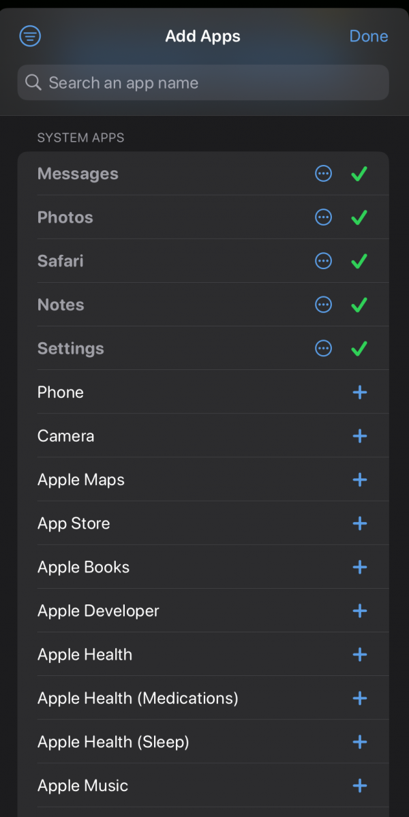Open more options for Messages
409x817 pixels.
click(323, 174)
